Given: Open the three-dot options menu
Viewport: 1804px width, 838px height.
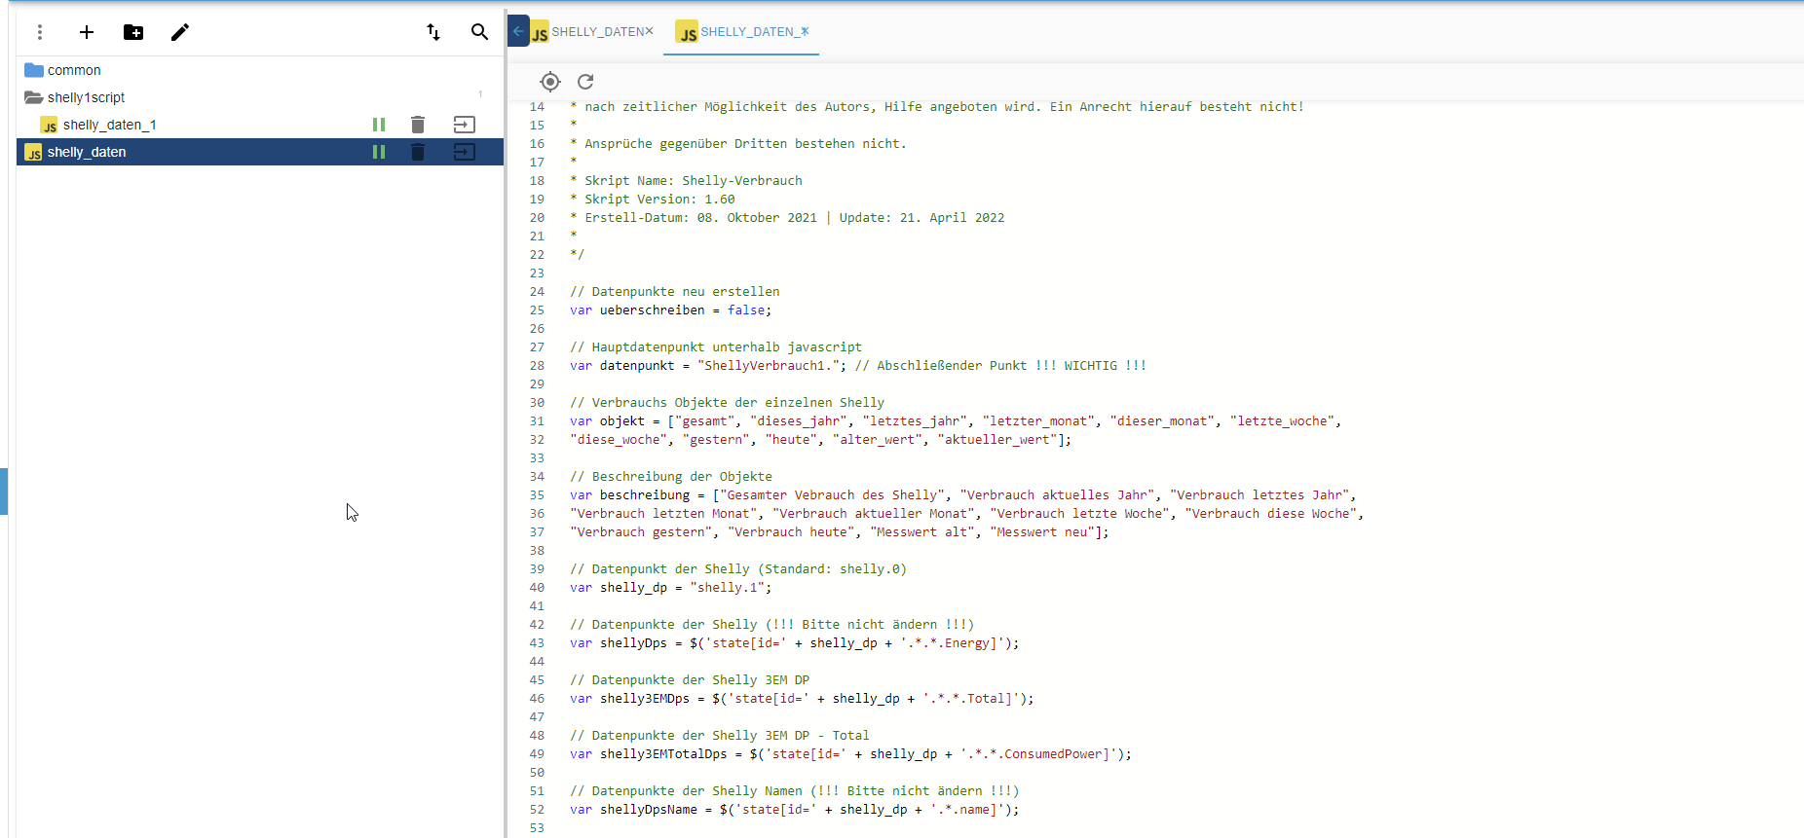Looking at the screenshot, I should coord(40,32).
